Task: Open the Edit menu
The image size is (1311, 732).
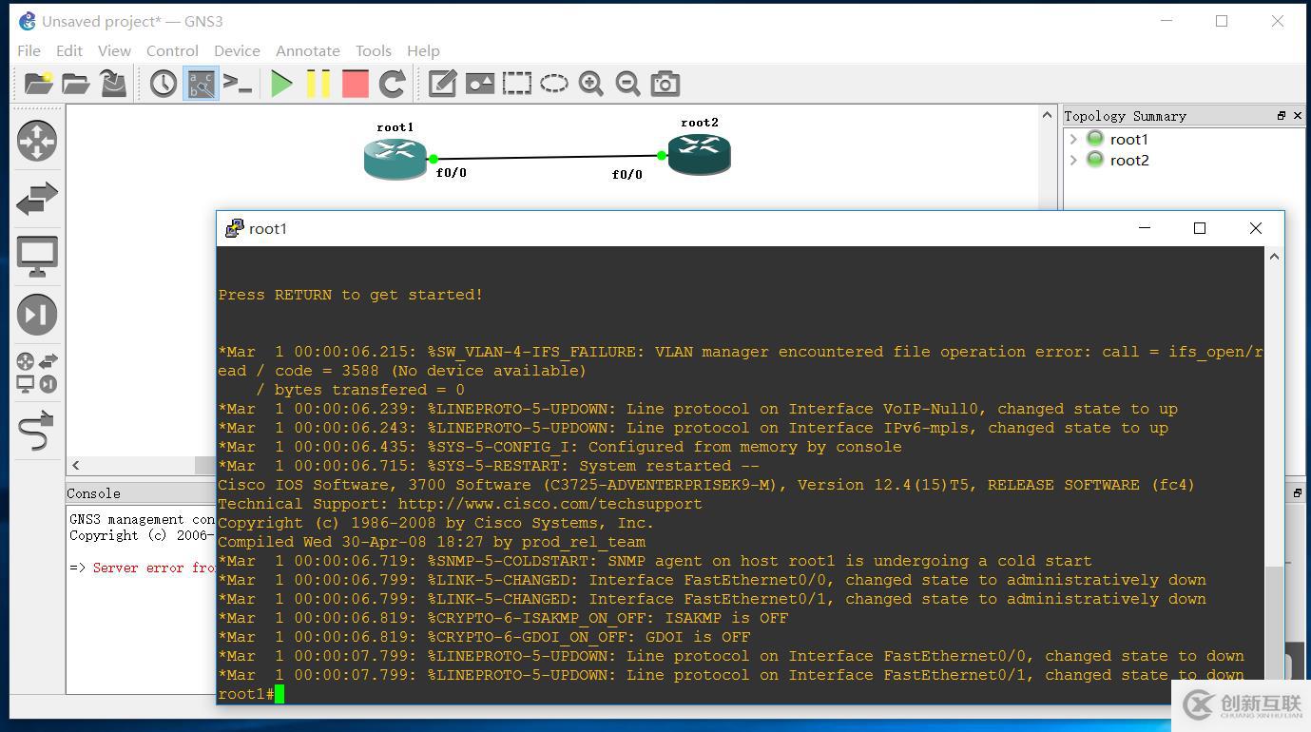Action: pyautogui.click(x=69, y=50)
